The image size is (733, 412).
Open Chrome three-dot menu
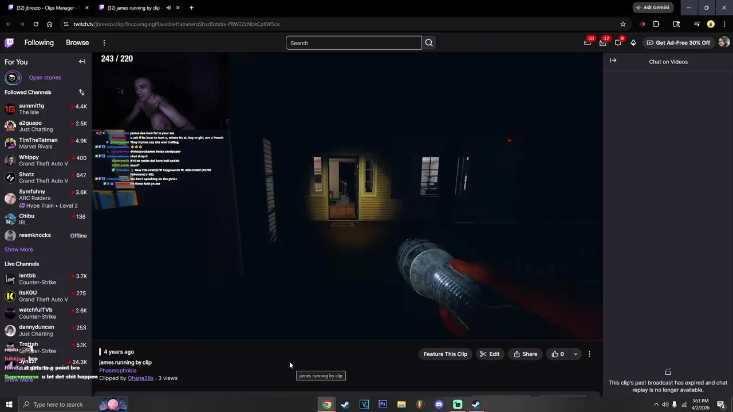point(724,24)
